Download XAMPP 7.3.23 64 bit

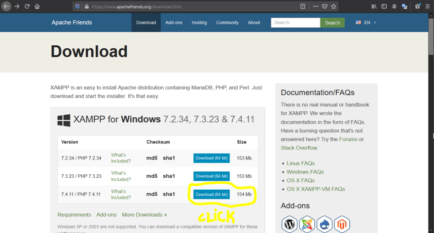[x=212, y=176]
